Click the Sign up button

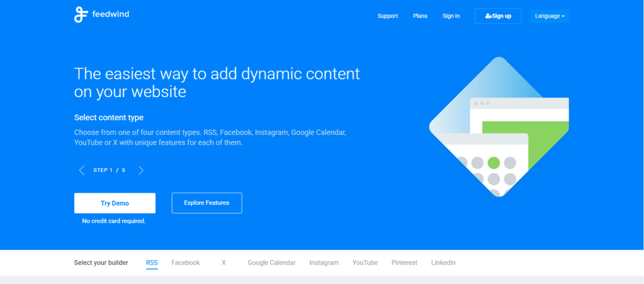(x=498, y=16)
